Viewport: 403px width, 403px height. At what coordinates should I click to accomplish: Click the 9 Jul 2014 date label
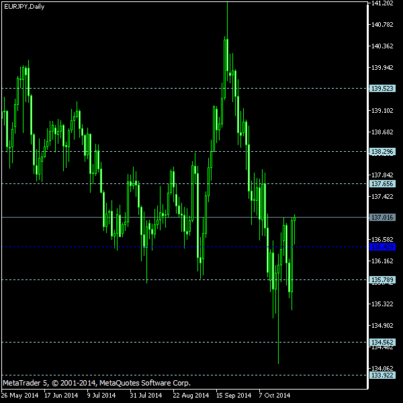(101, 396)
